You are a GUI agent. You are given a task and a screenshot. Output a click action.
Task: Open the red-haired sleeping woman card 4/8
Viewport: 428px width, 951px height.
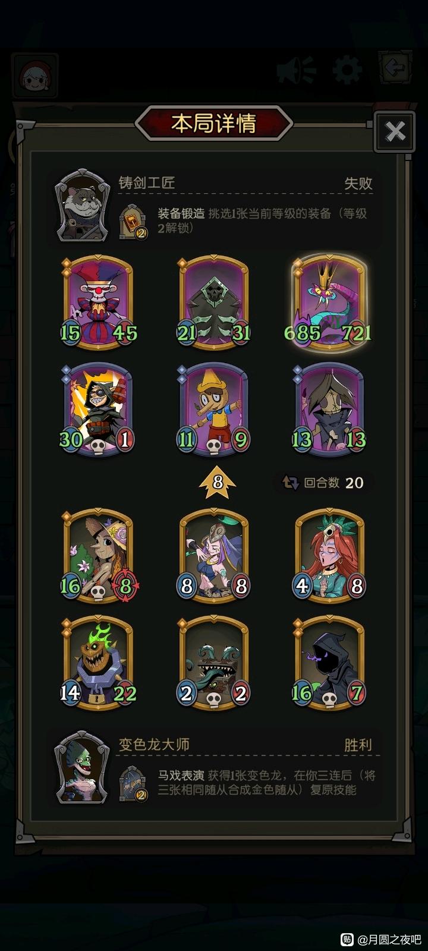point(330,555)
